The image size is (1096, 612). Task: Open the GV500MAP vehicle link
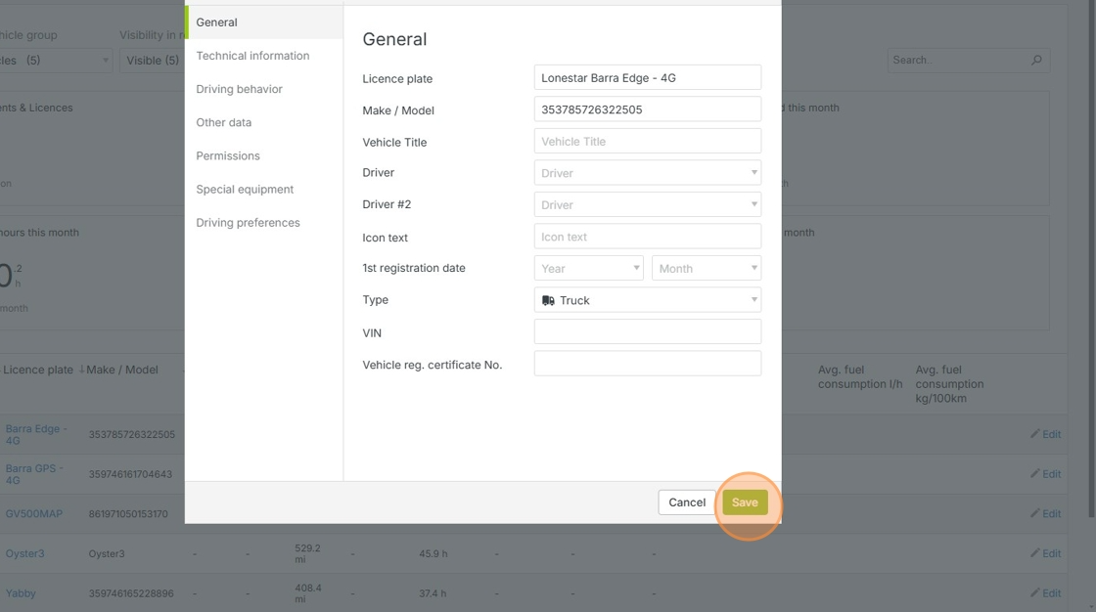(34, 513)
